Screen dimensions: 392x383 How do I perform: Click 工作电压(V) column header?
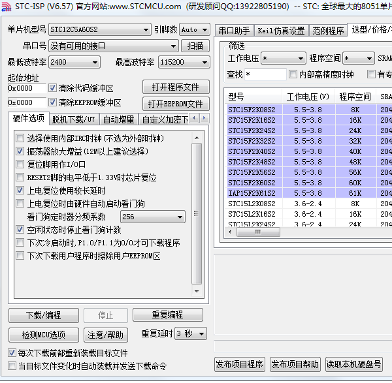(308, 97)
